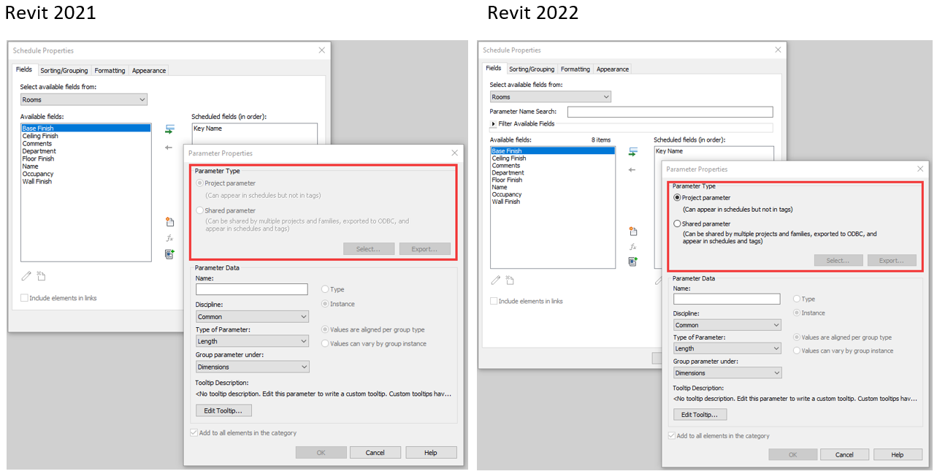
Task: Open the Rooms dropdown in Revit 2021 dialog
Action: click(x=83, y=99)
